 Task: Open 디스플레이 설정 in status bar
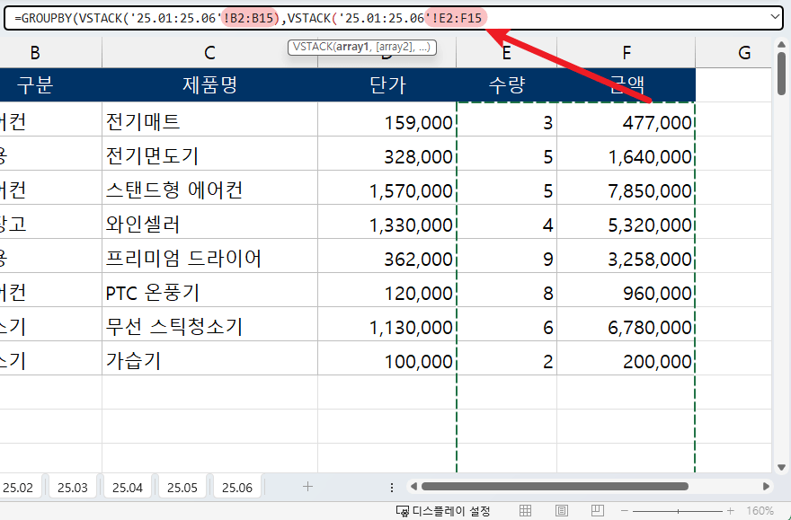(x=443, y=511)
